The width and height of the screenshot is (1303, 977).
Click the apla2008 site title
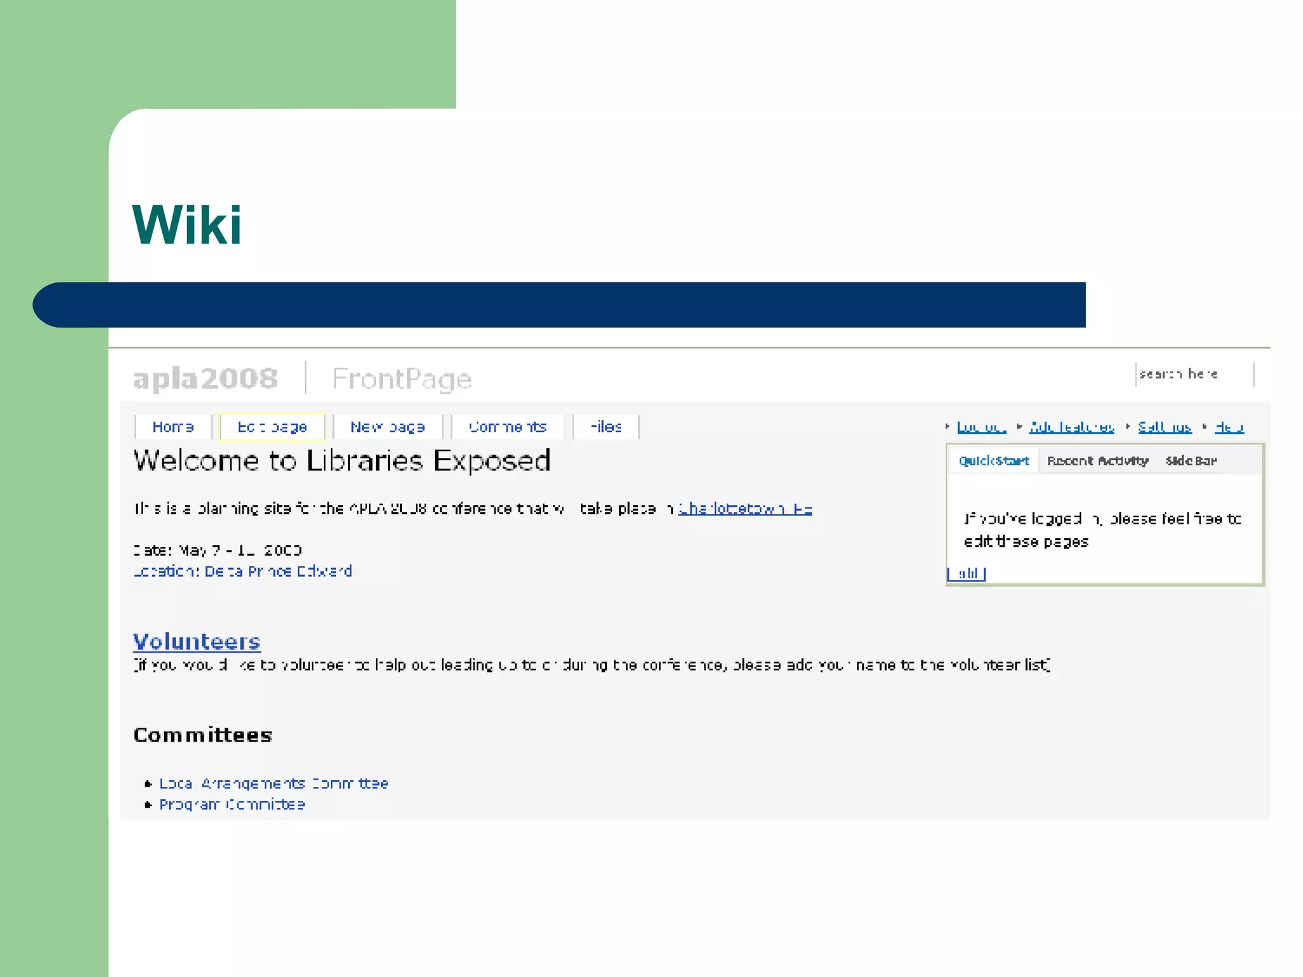pos(206,378)
